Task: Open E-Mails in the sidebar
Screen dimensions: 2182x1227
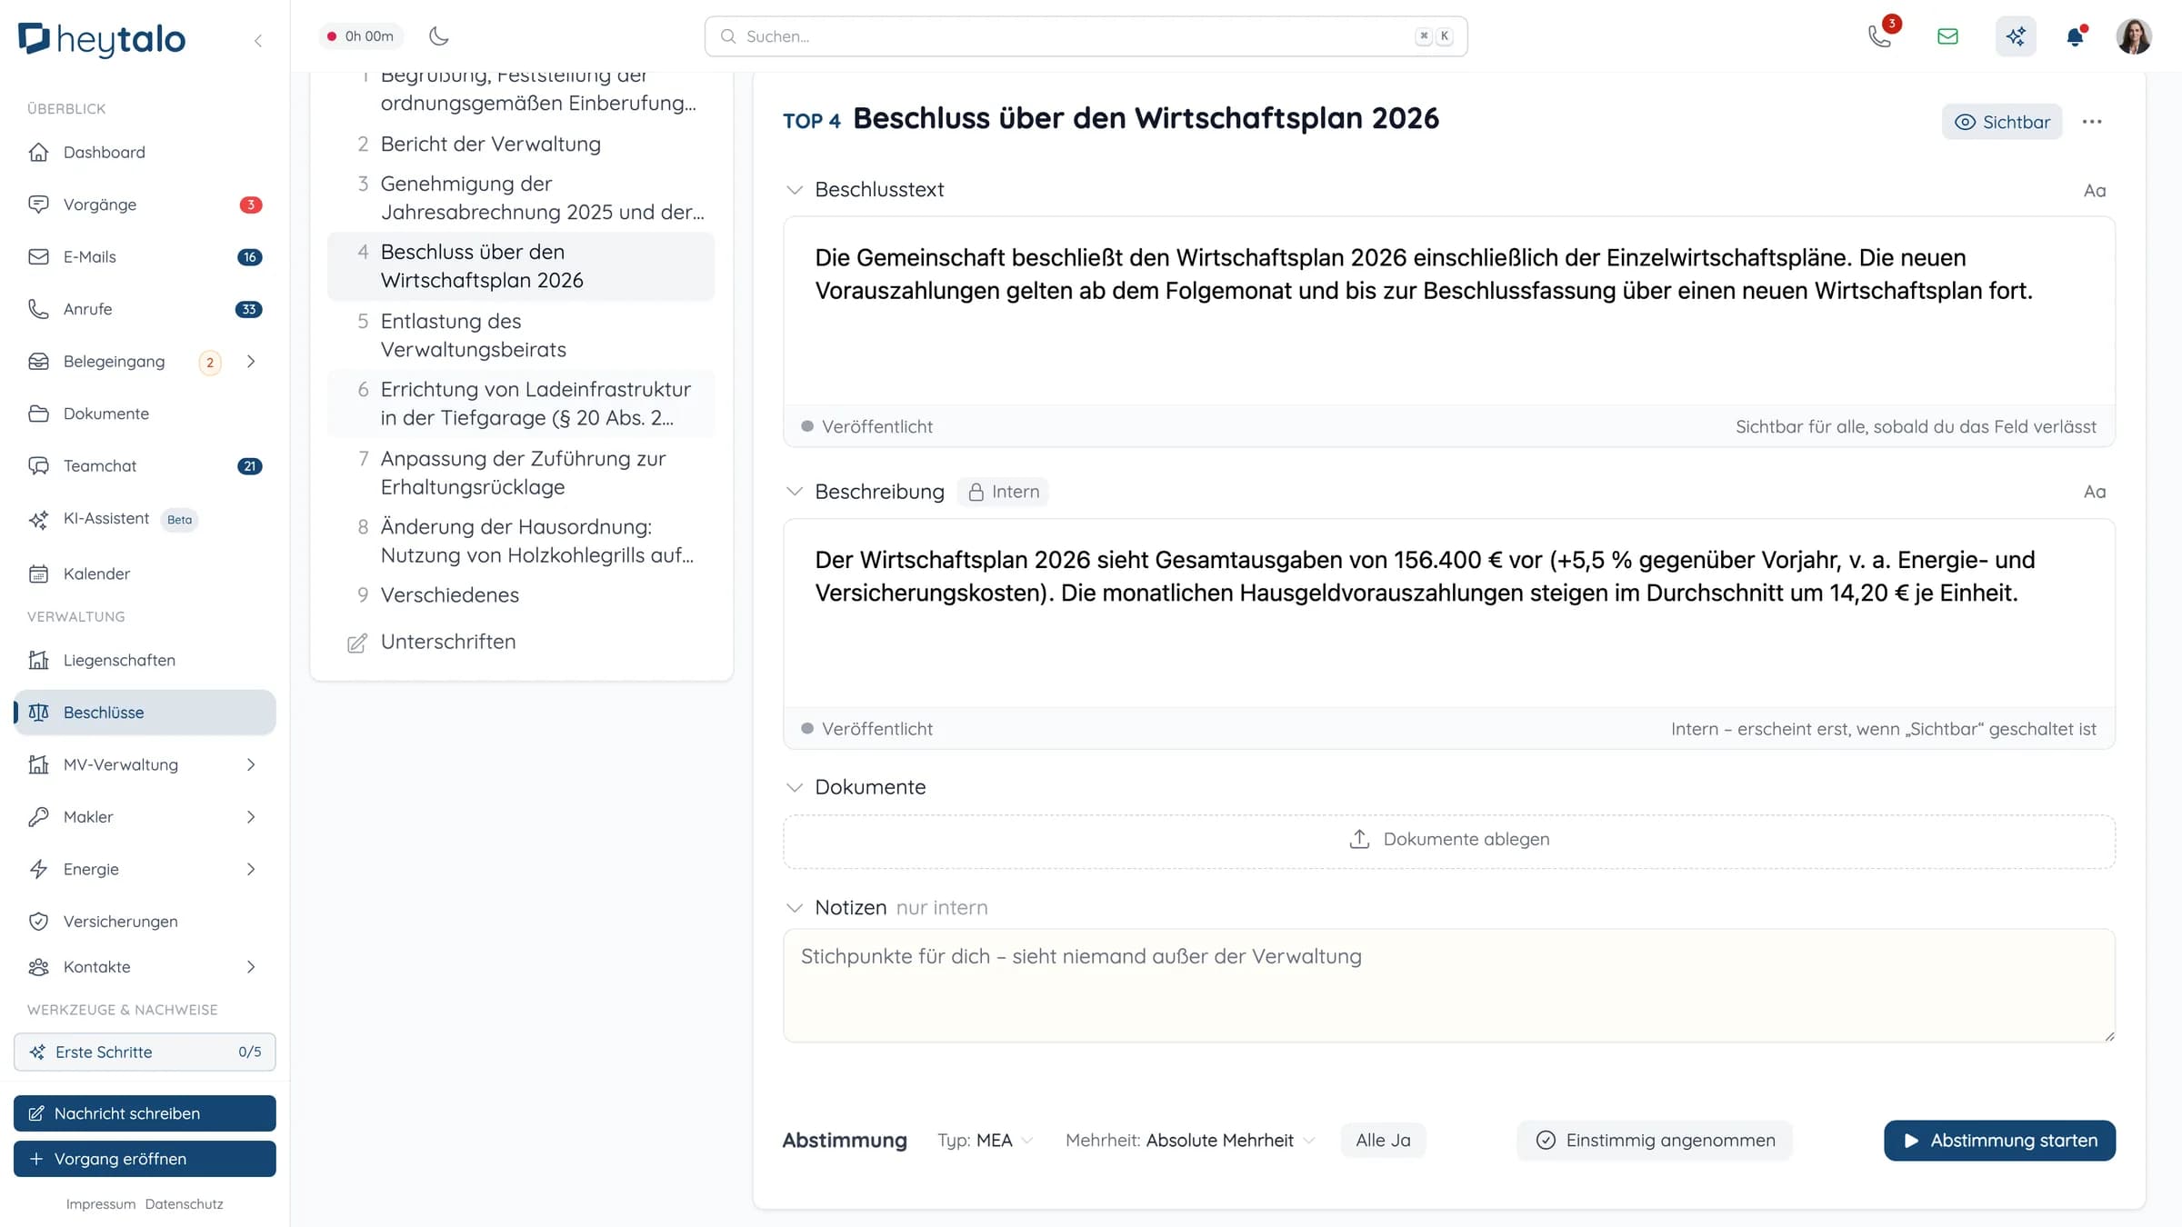Action: click(x=145, y=257)
